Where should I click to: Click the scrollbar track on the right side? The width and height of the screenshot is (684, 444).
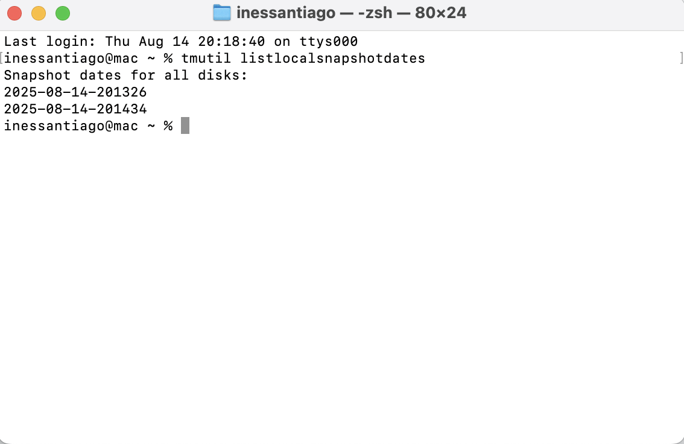click(679, 241)
